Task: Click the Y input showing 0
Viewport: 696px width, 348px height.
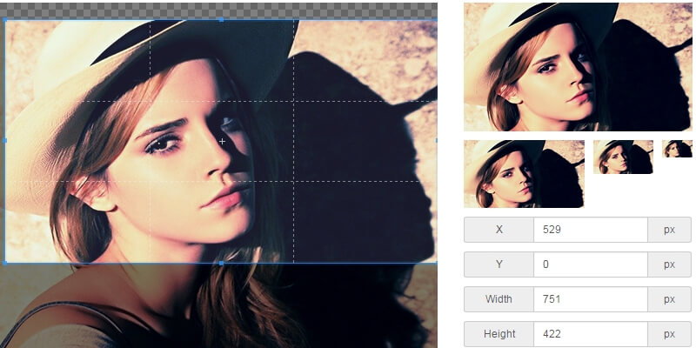Action: 590,264
